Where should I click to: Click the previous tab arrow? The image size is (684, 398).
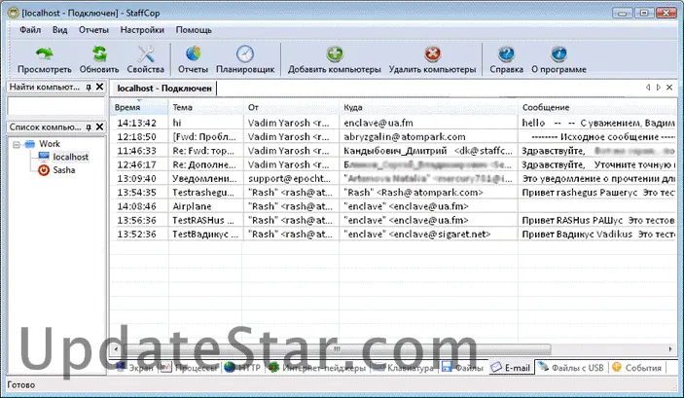pos(648,88)
